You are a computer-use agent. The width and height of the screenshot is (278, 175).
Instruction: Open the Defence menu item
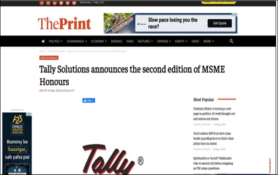click(x=116, y=41)
